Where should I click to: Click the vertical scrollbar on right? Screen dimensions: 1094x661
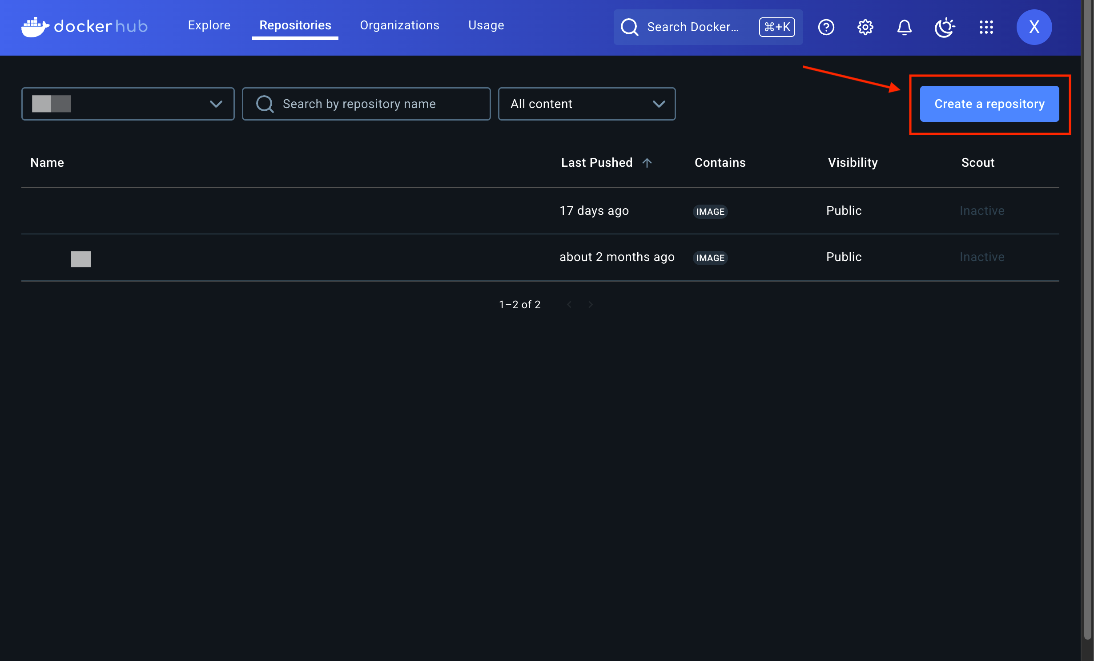tap(1087, 311)
